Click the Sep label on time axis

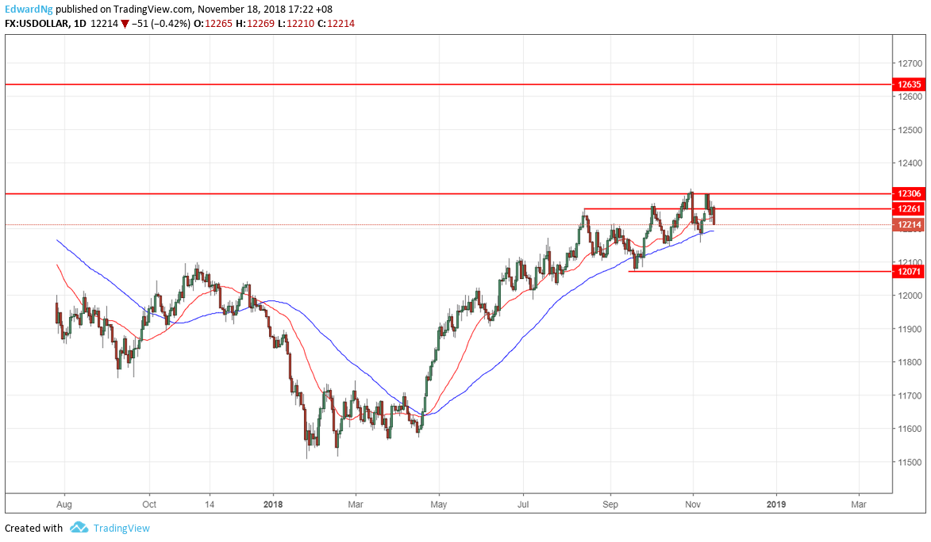pyautogui.click(x=610, y=504)
